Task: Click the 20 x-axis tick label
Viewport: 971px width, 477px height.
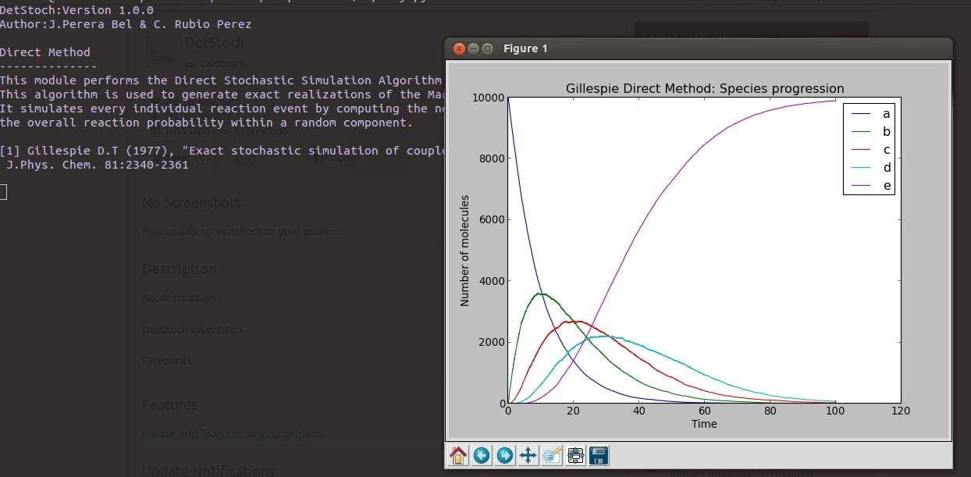Action: 574,411
